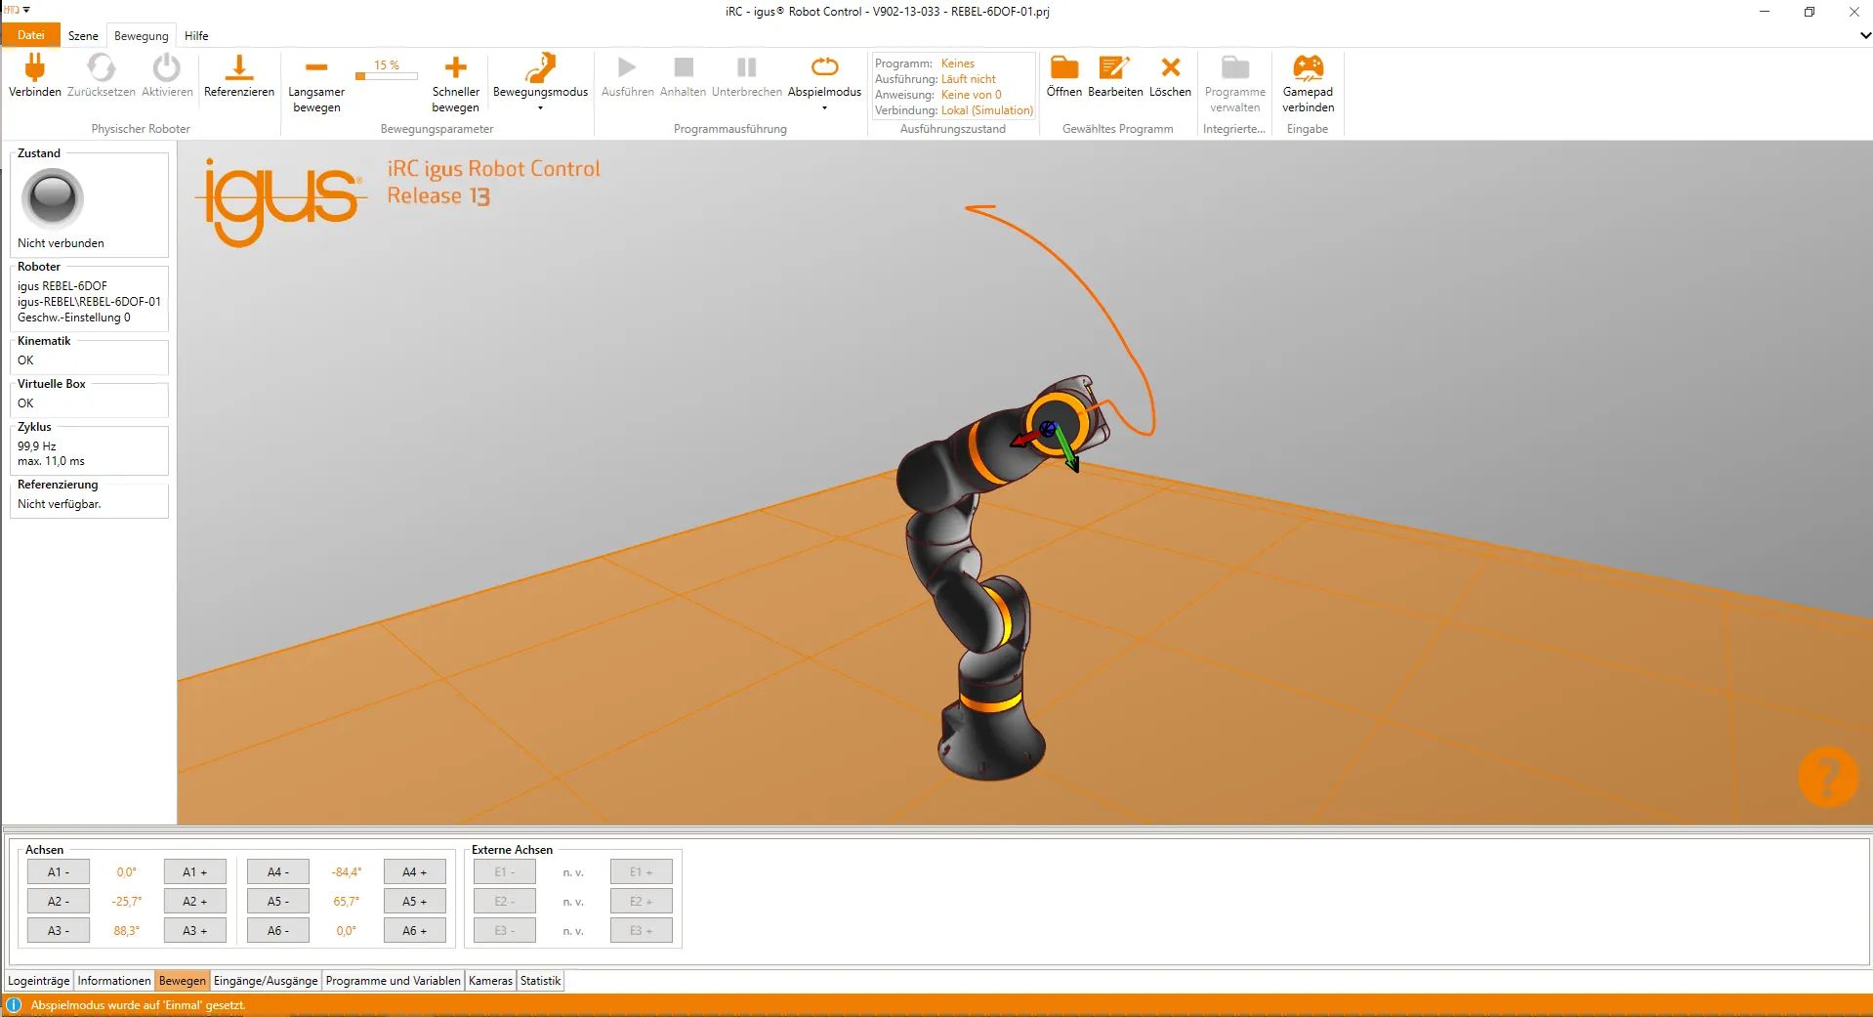Viewport: 1873px width, 1017px height.
Task: Open the Statistik tab at the bottom
Action: tap(539, 980)
